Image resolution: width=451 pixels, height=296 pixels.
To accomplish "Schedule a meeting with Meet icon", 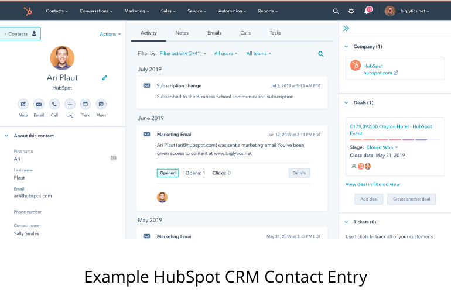I will pos(101,104).
